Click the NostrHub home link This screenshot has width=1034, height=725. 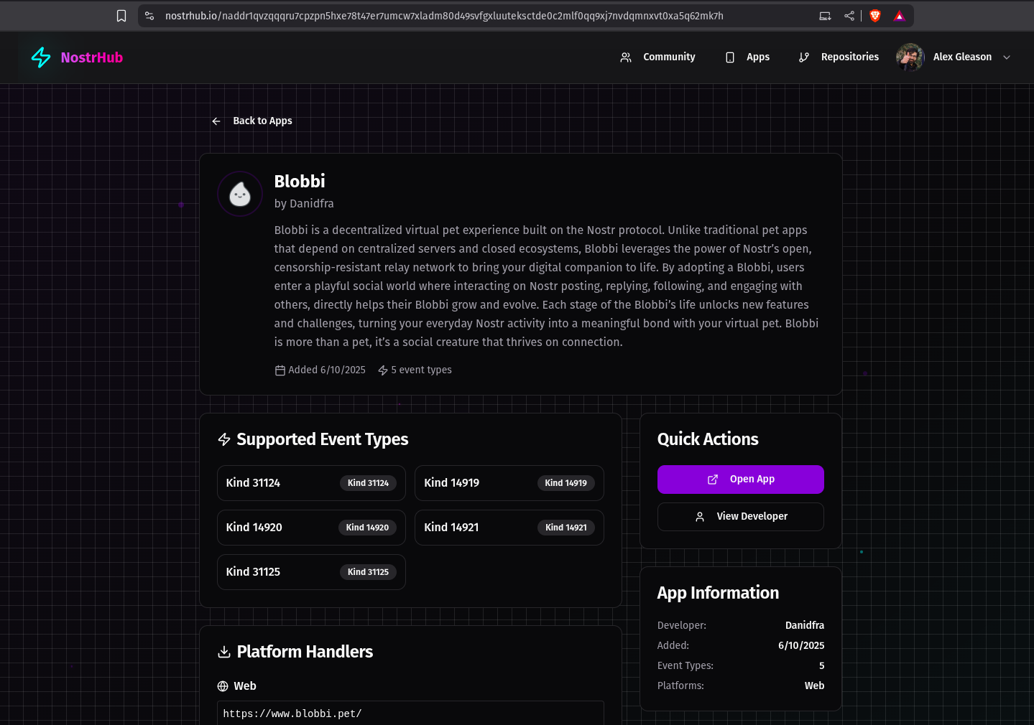(x=77, y=57)
